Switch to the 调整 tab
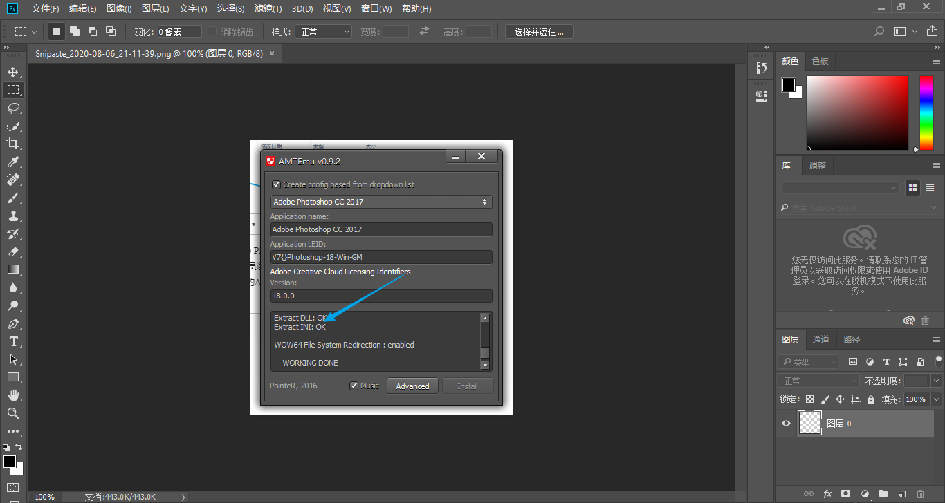This screenshot has width=945, height=503. (x=817, y=166)
